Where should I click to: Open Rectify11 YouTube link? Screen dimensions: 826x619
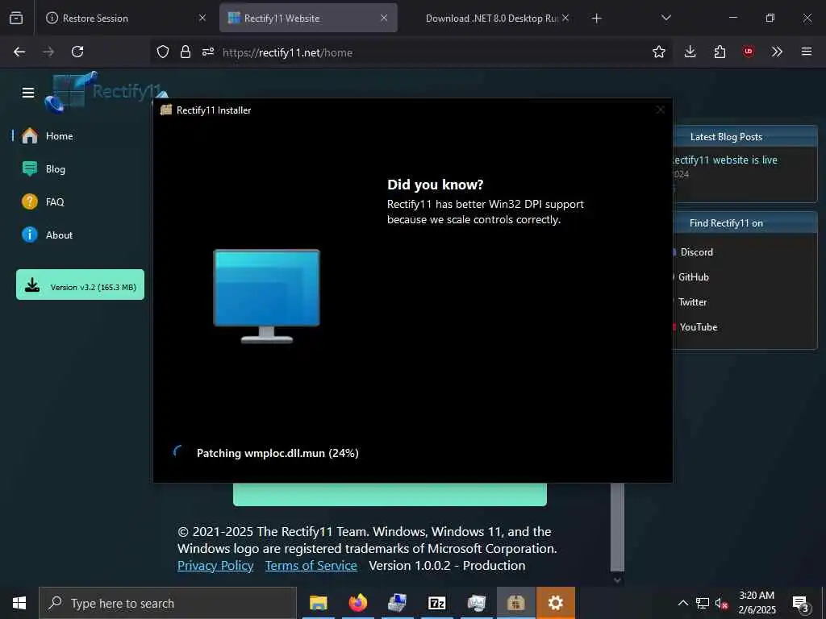point(698,327)
